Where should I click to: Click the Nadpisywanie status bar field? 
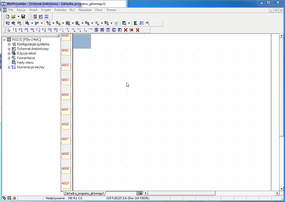[x=55, y=198]
